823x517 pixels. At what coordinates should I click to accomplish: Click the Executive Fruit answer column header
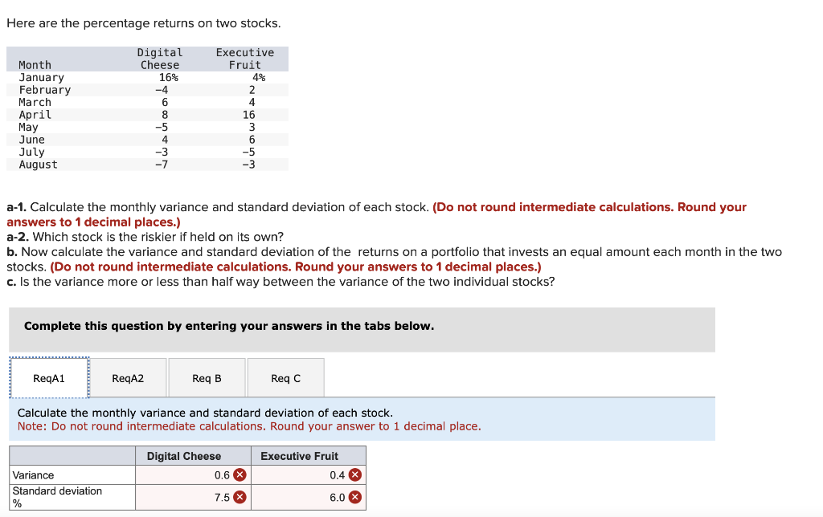(x=299, y=456)
